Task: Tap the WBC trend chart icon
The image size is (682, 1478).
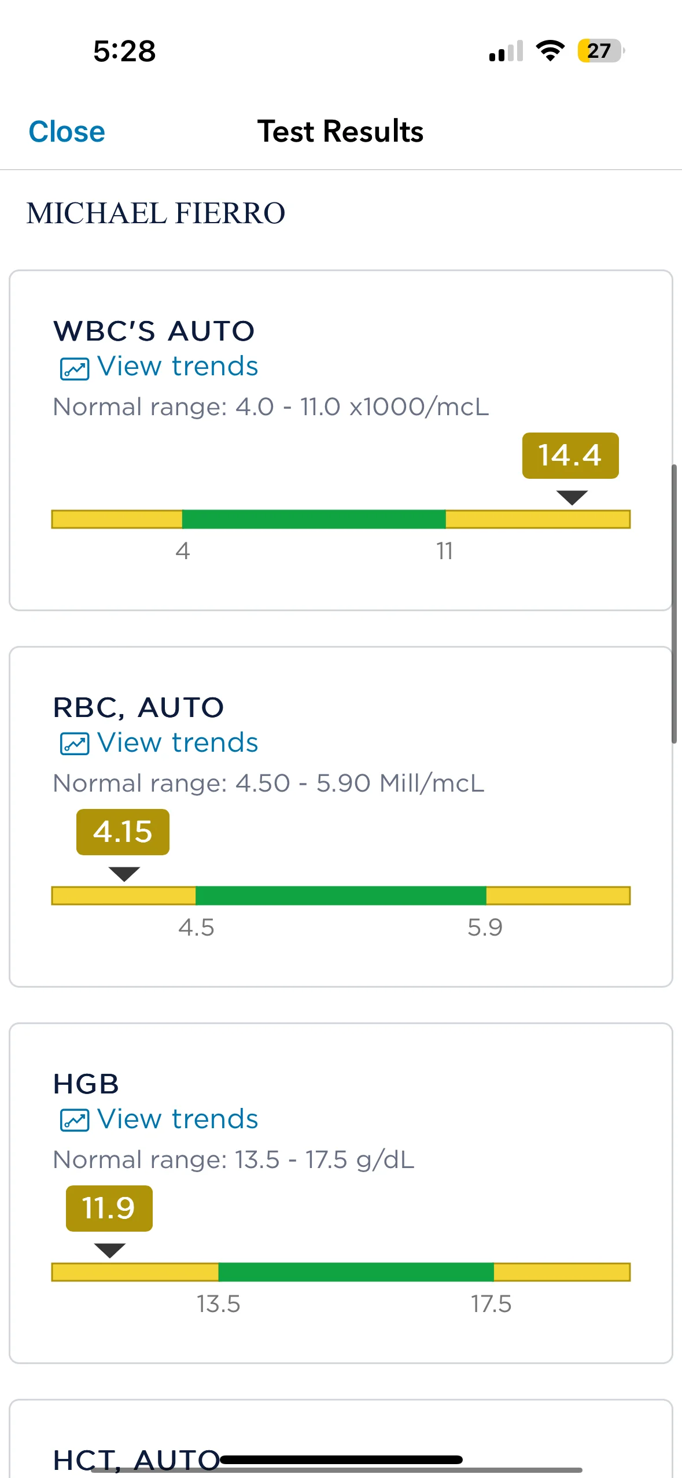Action: pos(75,368)
